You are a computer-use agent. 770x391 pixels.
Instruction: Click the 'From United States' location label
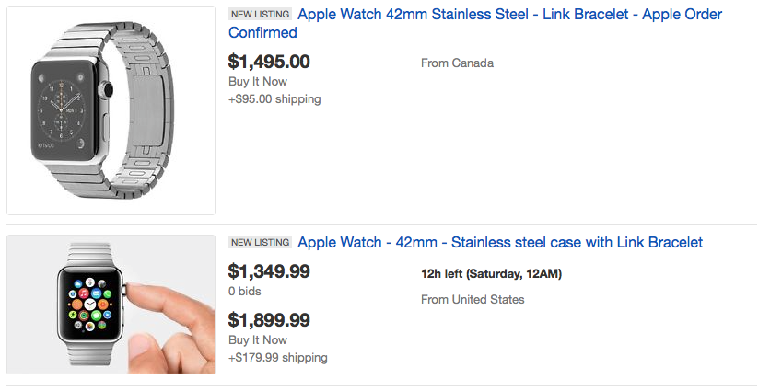[x=472, y=300]
